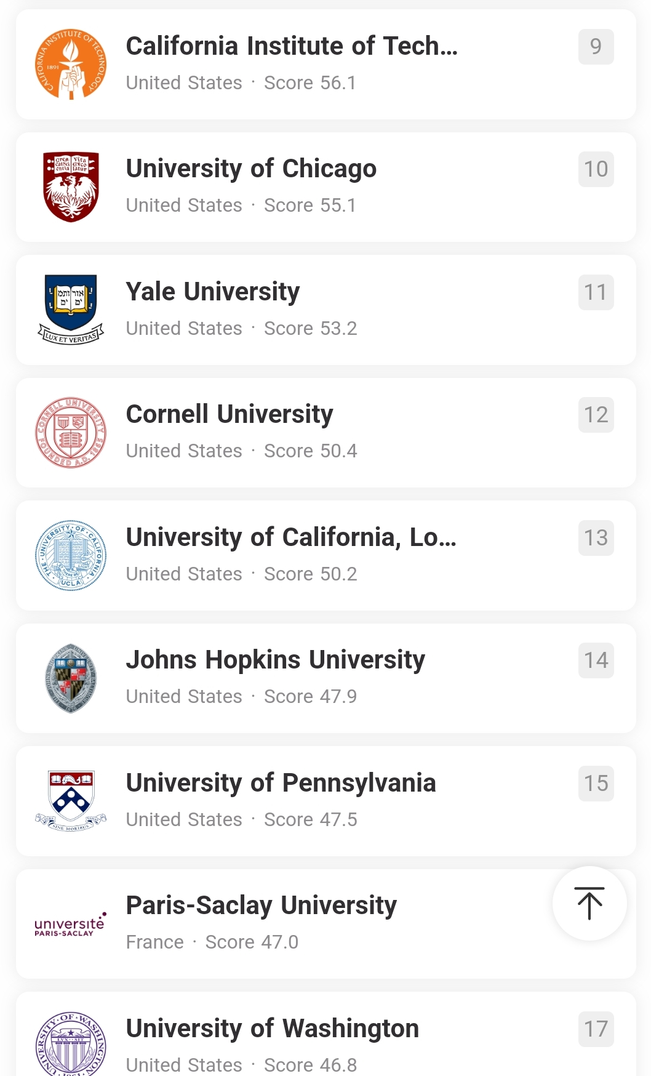Click the California Institute of Technology logo

tap(71, 64)
